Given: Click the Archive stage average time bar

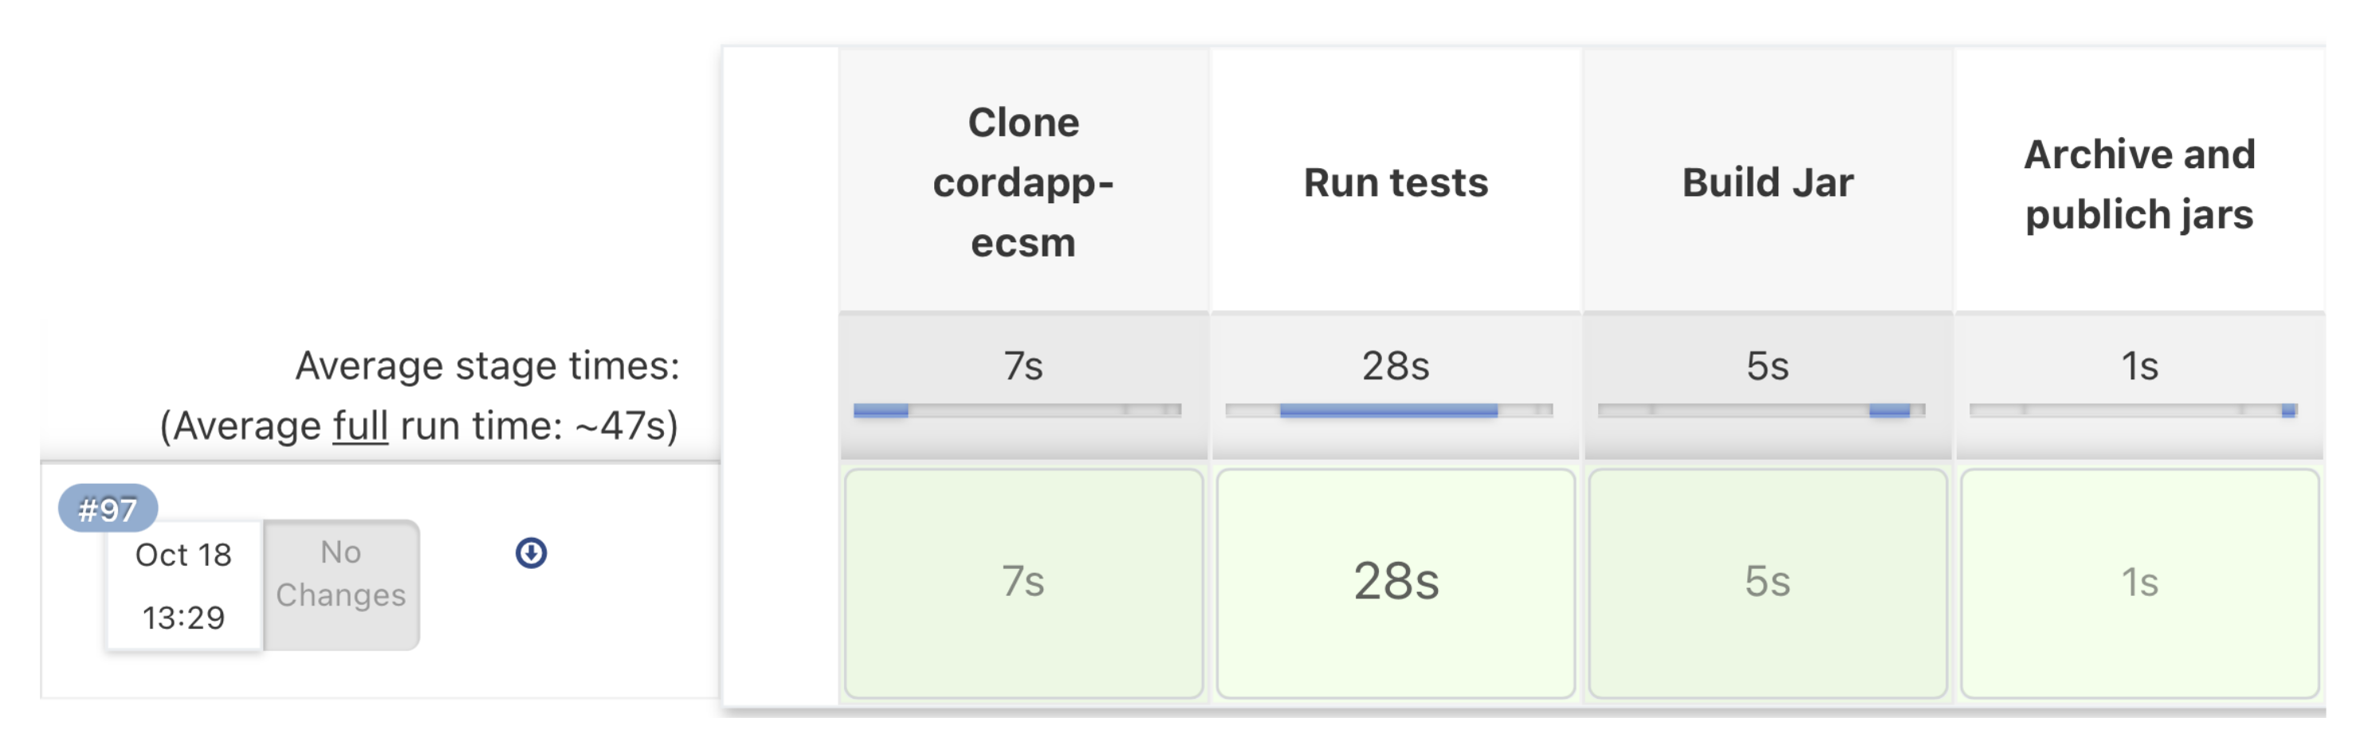Looking at the screenshot, I should (2133, 410).
